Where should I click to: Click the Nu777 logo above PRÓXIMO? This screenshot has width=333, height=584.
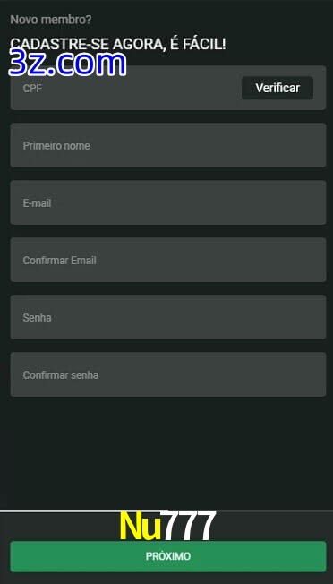tap(167, 526)
